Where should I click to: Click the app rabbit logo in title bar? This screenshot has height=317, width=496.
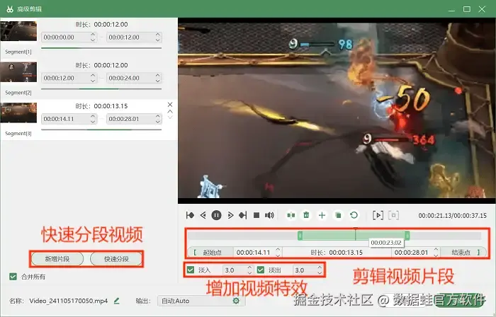pos(9,8)
